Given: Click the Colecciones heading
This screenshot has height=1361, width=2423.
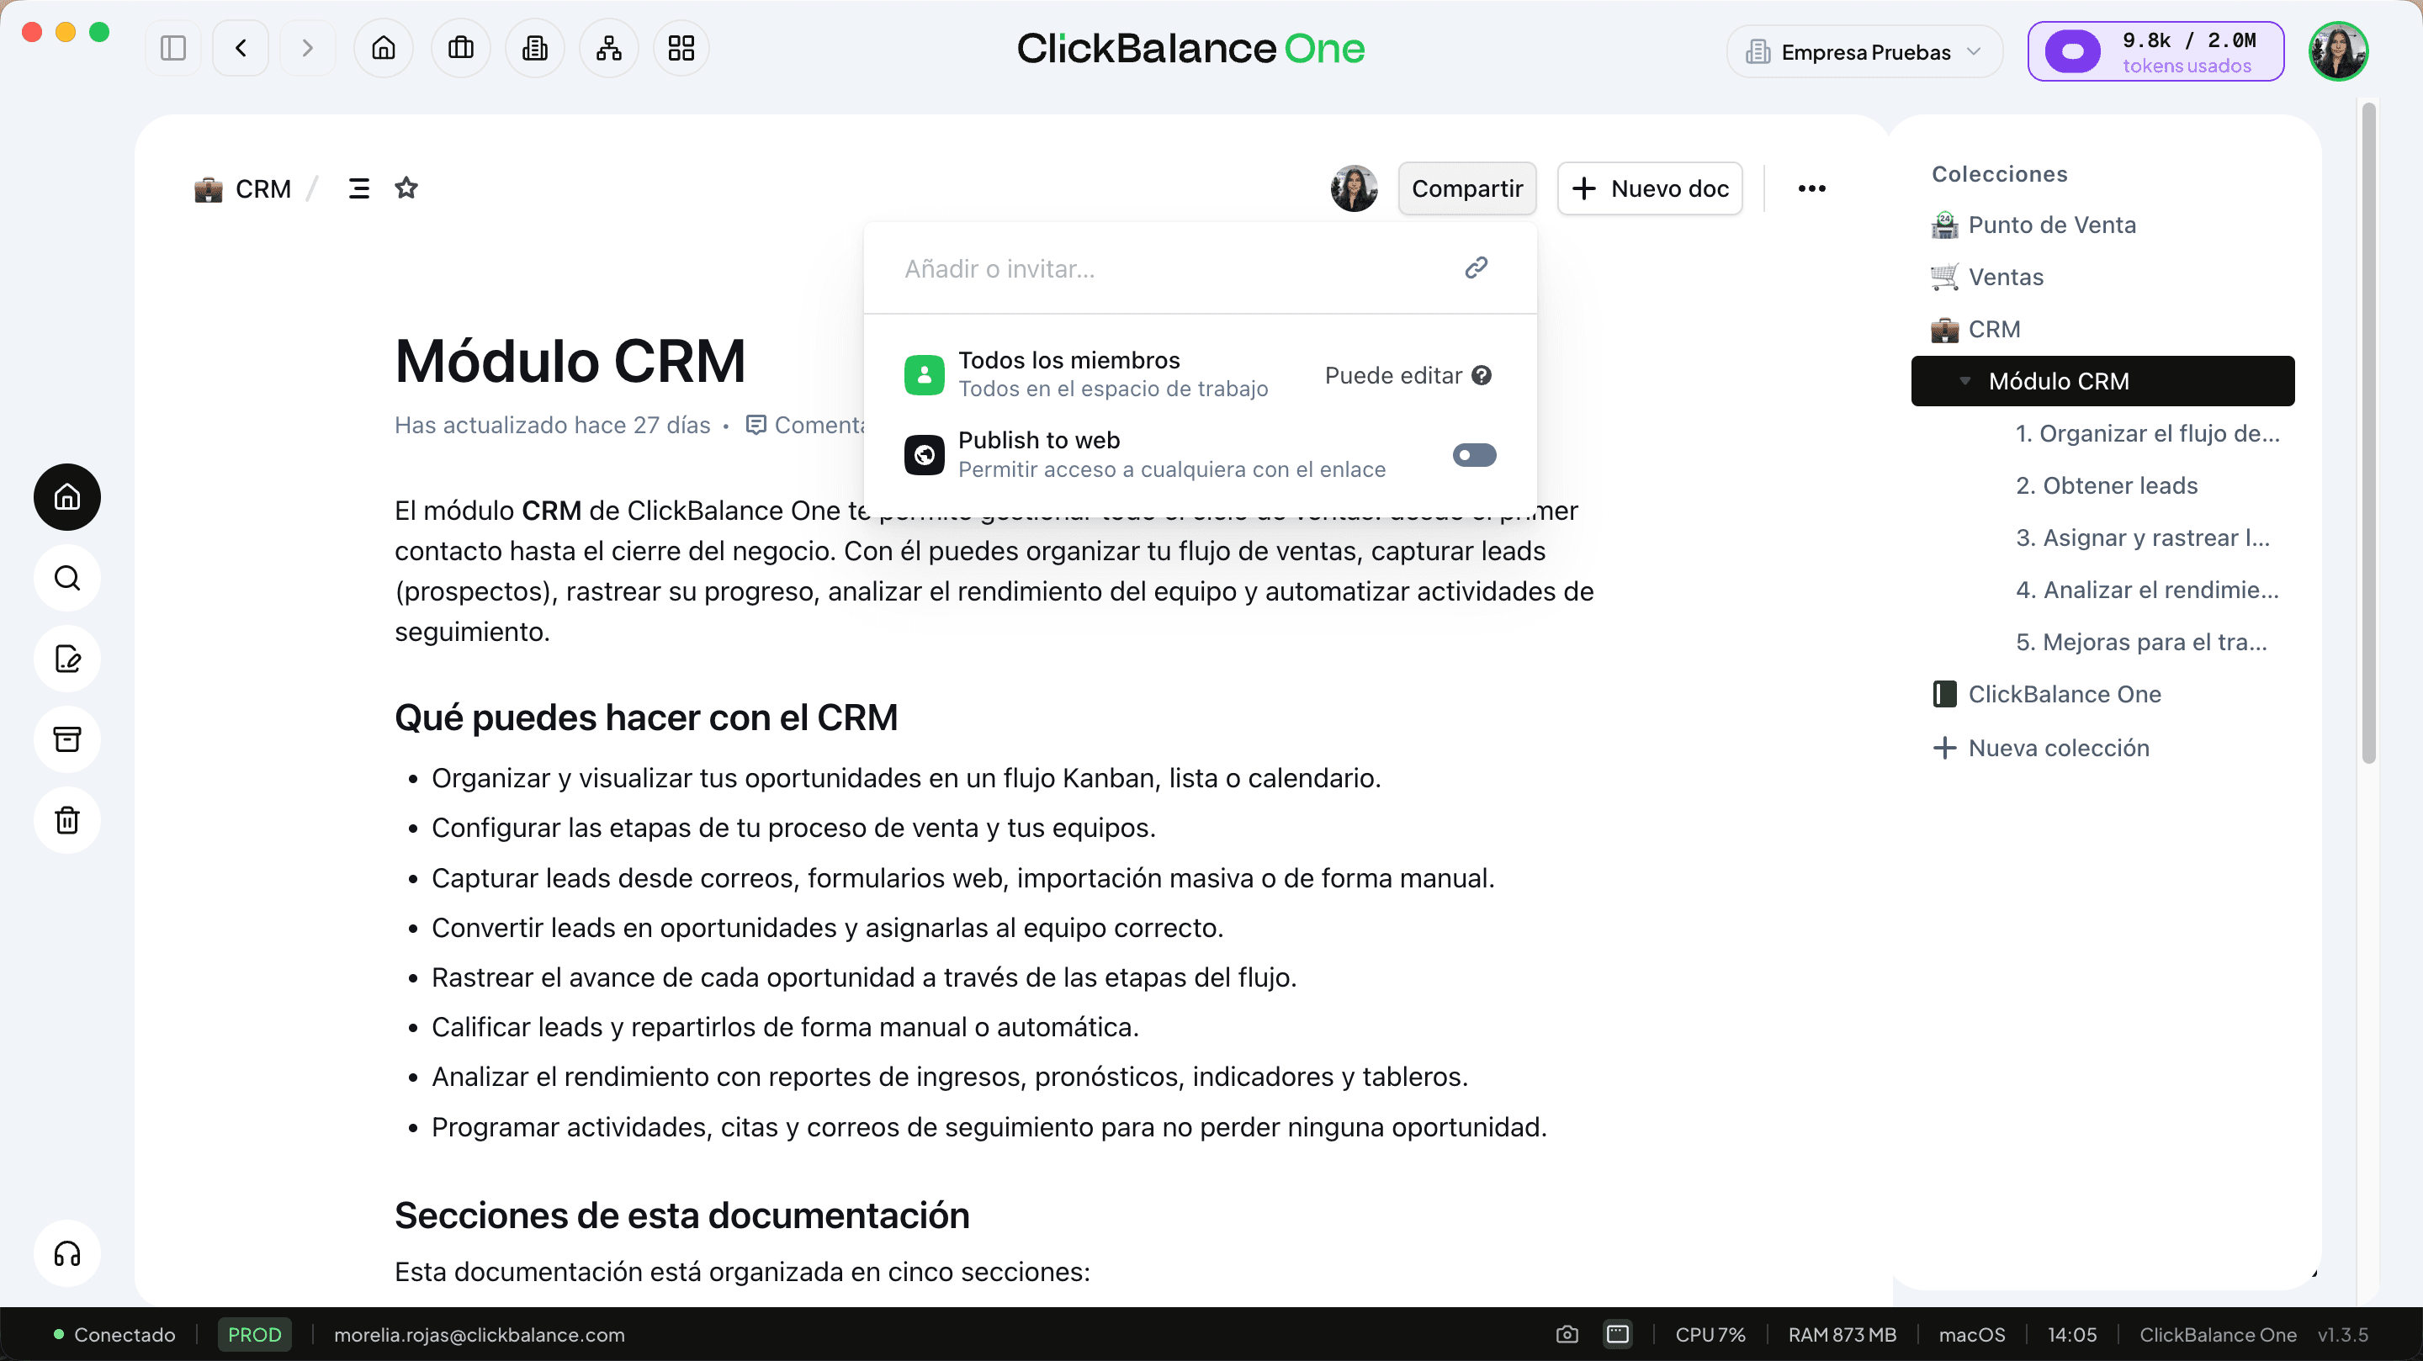Looking at the screenshot, I should pyautogui.click(x=1999, y=174).
